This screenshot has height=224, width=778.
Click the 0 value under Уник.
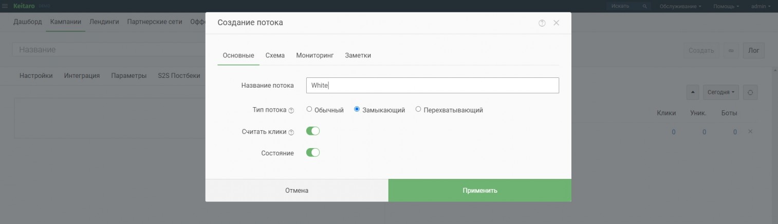pyautogui.click(x=704, y=132)
